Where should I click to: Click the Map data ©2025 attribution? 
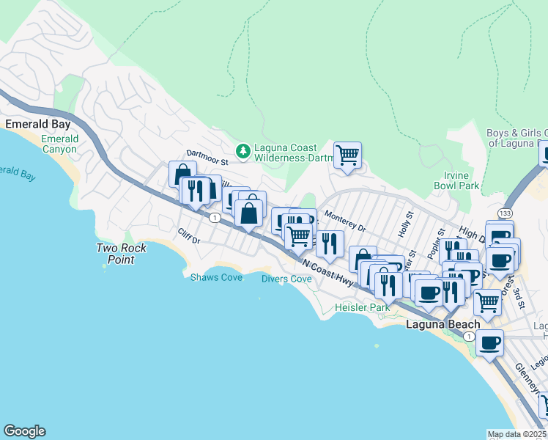click(x=516, y=434)
